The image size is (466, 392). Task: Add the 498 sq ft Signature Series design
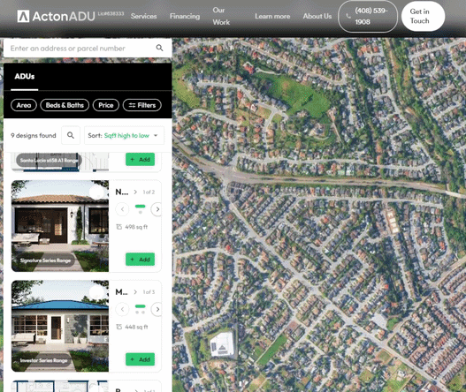point(140,260)
